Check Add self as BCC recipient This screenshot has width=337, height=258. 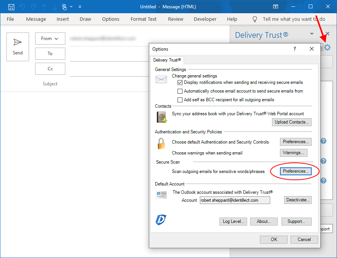pyautogui.click(x=180, y=100)
